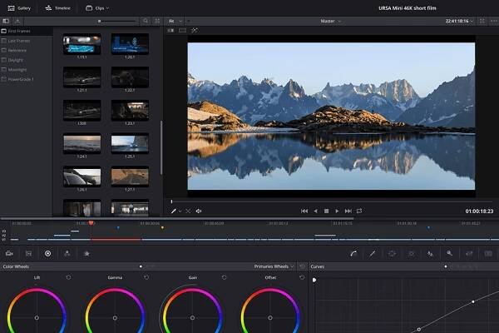Select gallery still 1.19.1
This screenshot has height=333, width=499.
tap(82, 44)
